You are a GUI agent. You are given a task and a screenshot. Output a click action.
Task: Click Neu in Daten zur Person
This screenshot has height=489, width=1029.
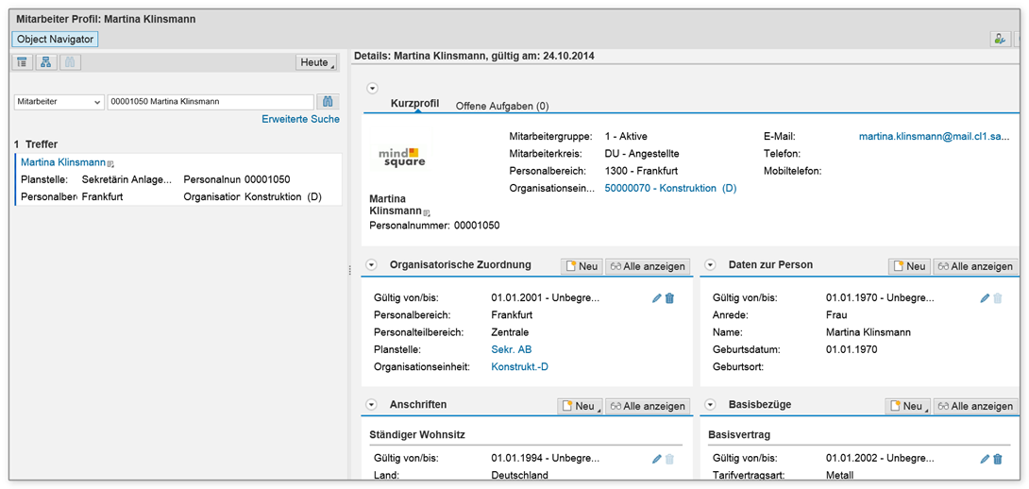909,266
